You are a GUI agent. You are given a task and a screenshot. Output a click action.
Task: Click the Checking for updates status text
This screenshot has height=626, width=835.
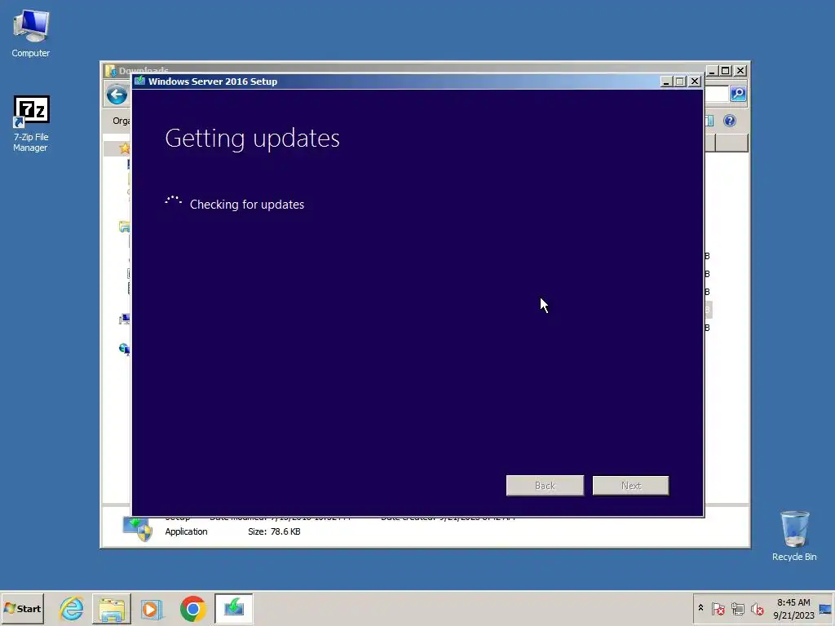[247, 205]
